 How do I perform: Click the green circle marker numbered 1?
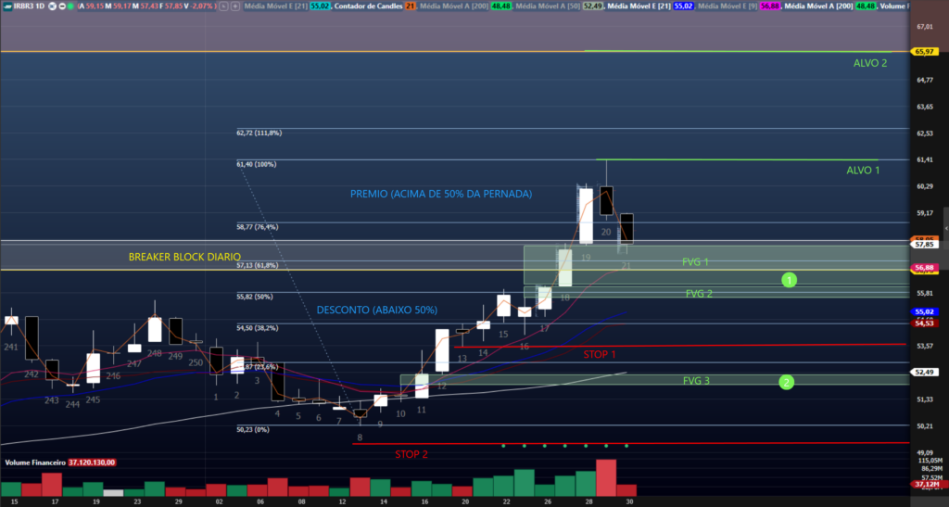[788, 279]
